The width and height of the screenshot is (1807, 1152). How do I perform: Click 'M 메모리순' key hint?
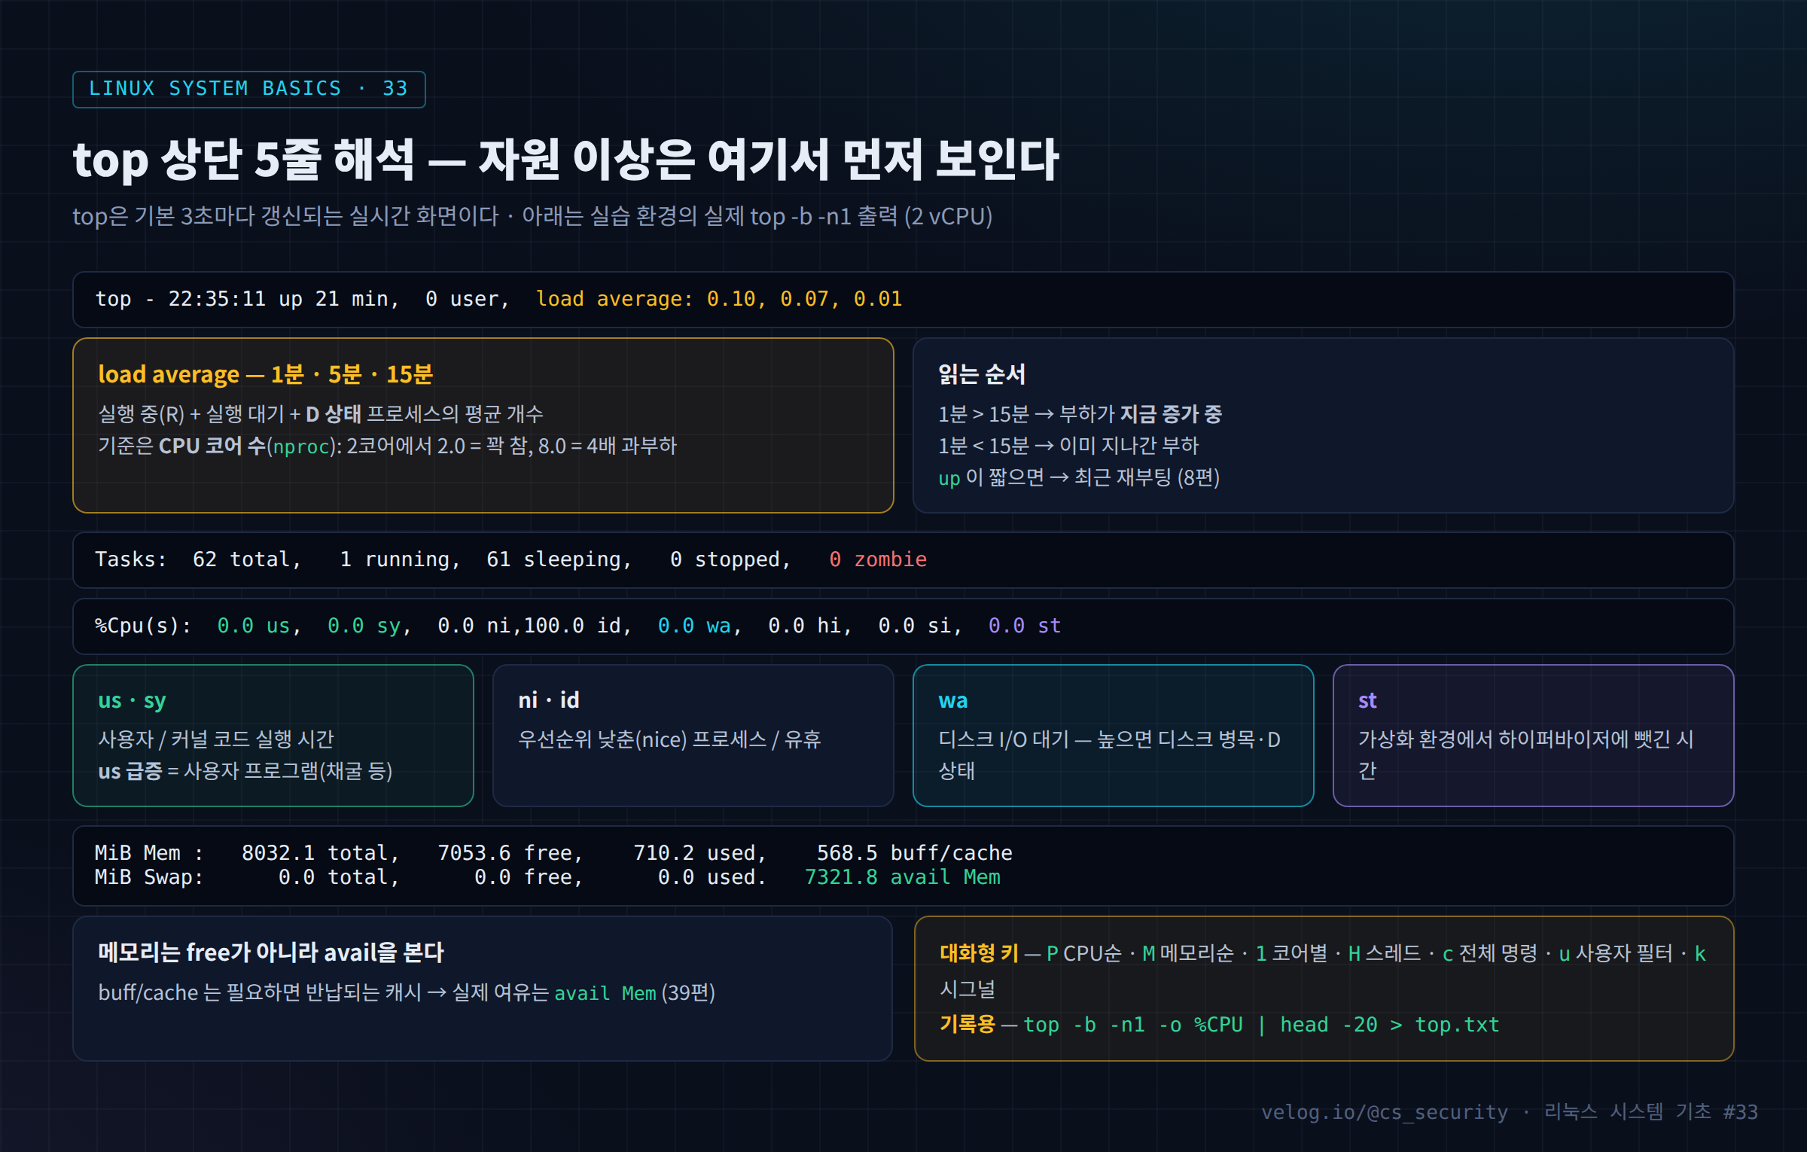tap(1188, 953)
